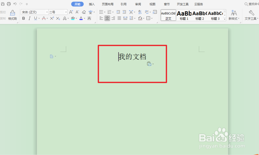Image resolution: width=259 pixels, height=155 pixels.
Task: Click the 格式刷 format painter icon
Action: 12,15
